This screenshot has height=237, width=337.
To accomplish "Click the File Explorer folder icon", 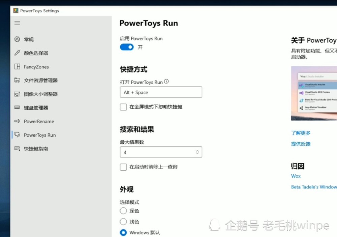I will point(17,80).
